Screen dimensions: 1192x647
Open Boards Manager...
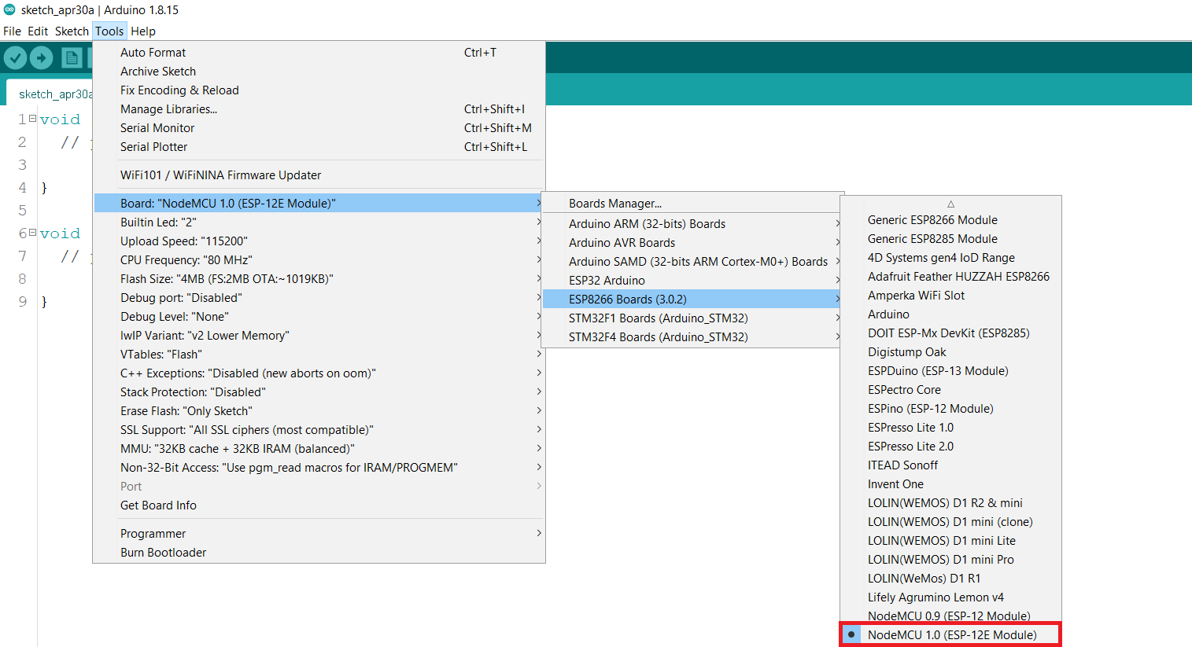[x=692, y=204]
